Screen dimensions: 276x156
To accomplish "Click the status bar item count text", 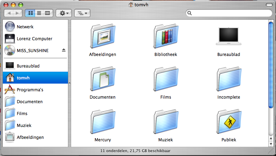I will click(135, 151).
